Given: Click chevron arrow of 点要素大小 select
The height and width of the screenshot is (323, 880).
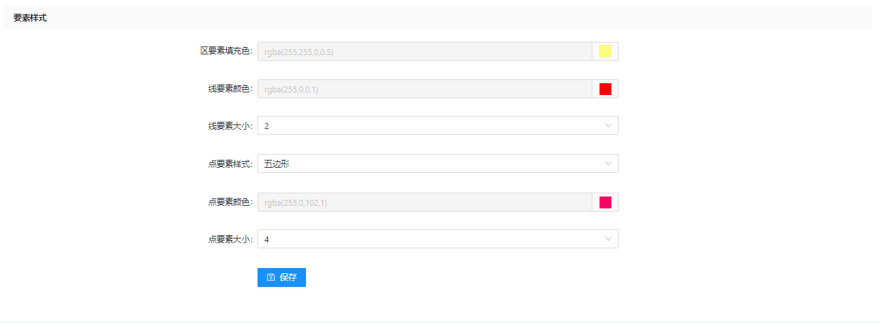Looking at the screenshot, I should [608, 239].
